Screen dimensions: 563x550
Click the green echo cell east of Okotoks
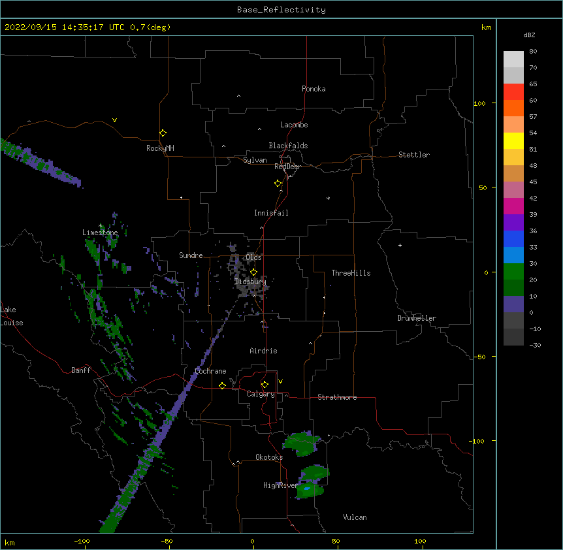pyautogui.click(x=301, y=444)
